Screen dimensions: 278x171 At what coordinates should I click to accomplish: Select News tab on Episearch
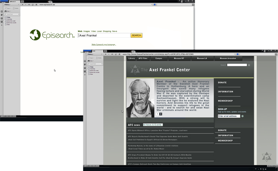pos(114,31)
